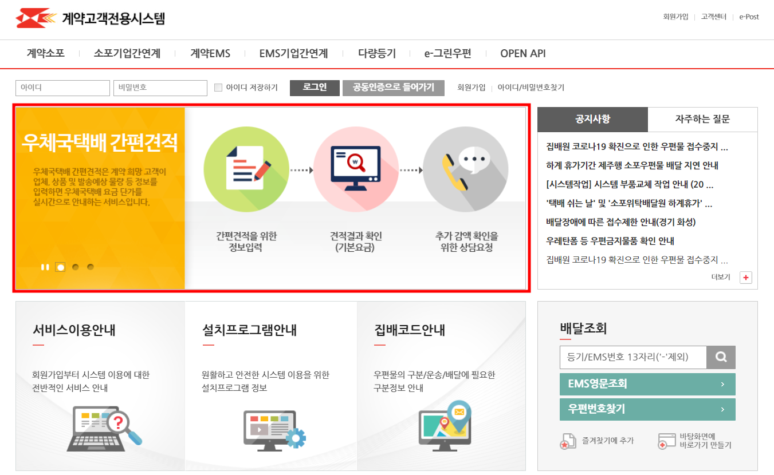Image resolution: width=774 pixels, height=475 pixels.
Task: Pause the banner slideshow
Action: tap(45, 266)
